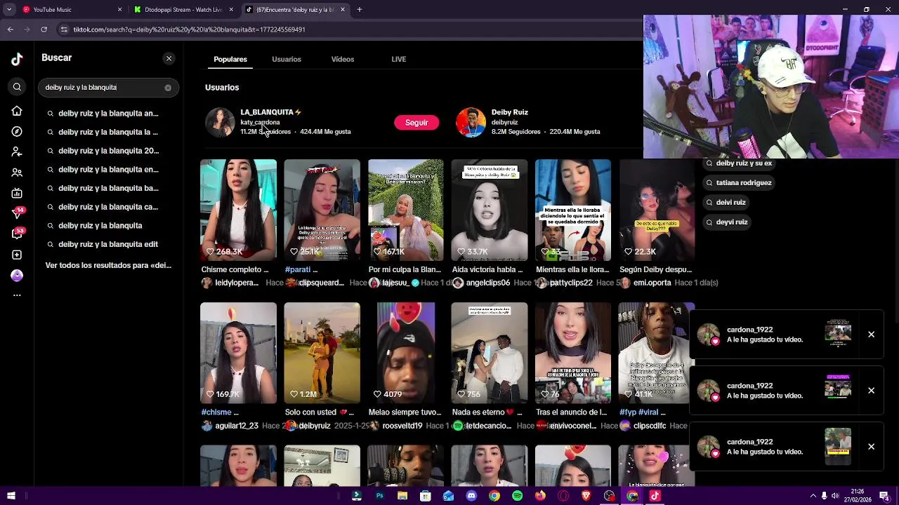Dismiss the first cardona_1922 notification

coord(871,335)
